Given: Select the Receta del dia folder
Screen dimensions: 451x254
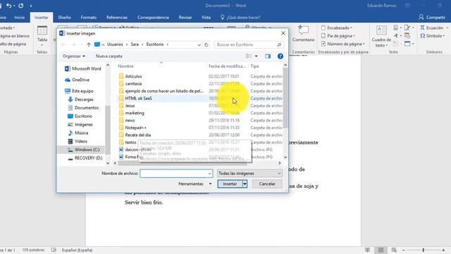Looking at the screenshot, I should click(135, 135).
